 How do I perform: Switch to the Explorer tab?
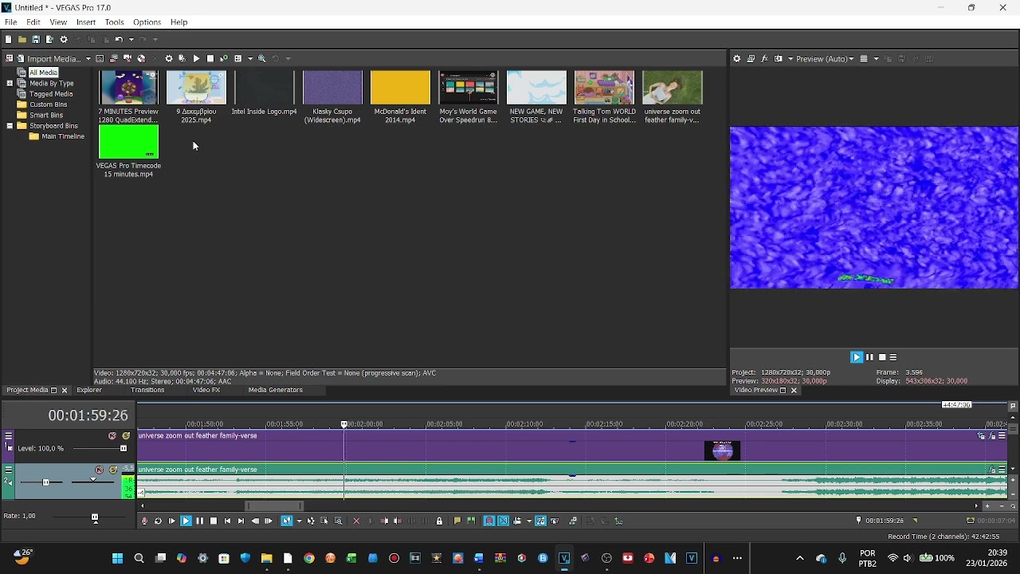point(89,391)
